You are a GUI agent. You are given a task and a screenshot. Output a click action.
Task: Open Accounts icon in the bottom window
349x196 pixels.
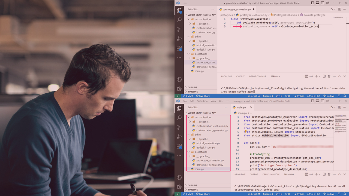(179, 177)
